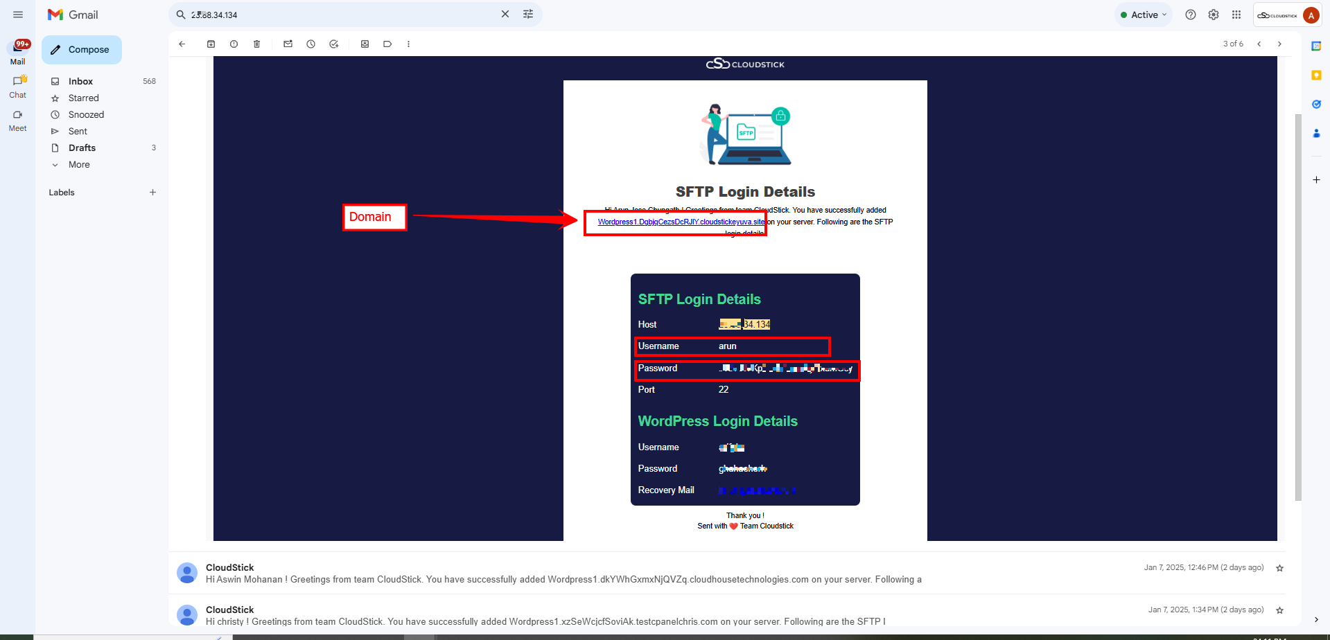Open the three-dot more options menu
Viewport: 1330px width, 640px height.
408,44
